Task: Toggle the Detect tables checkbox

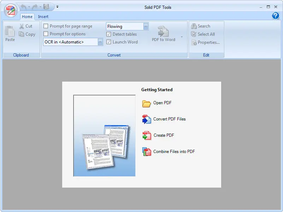Action: 109,34
